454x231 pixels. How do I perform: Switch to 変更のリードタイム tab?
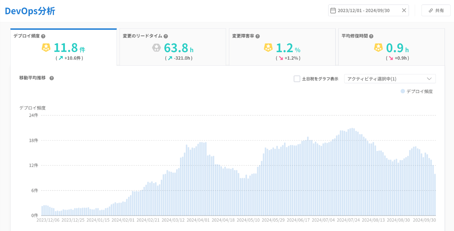tap(173, 47)
